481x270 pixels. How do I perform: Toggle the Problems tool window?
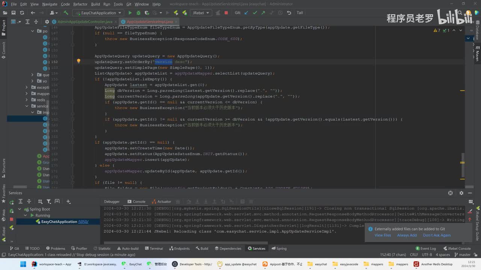[55, 248]
